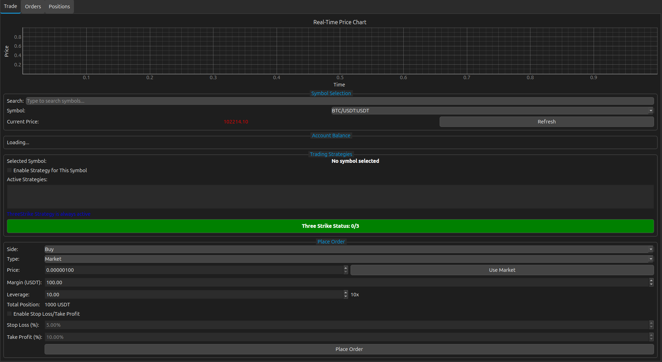The image size is (662, 362).
Task: Click the Real-Time Price Chart title
Action: [340, 22]
